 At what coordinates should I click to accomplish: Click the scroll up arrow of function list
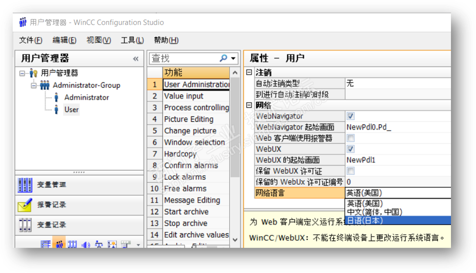point(235,73)
